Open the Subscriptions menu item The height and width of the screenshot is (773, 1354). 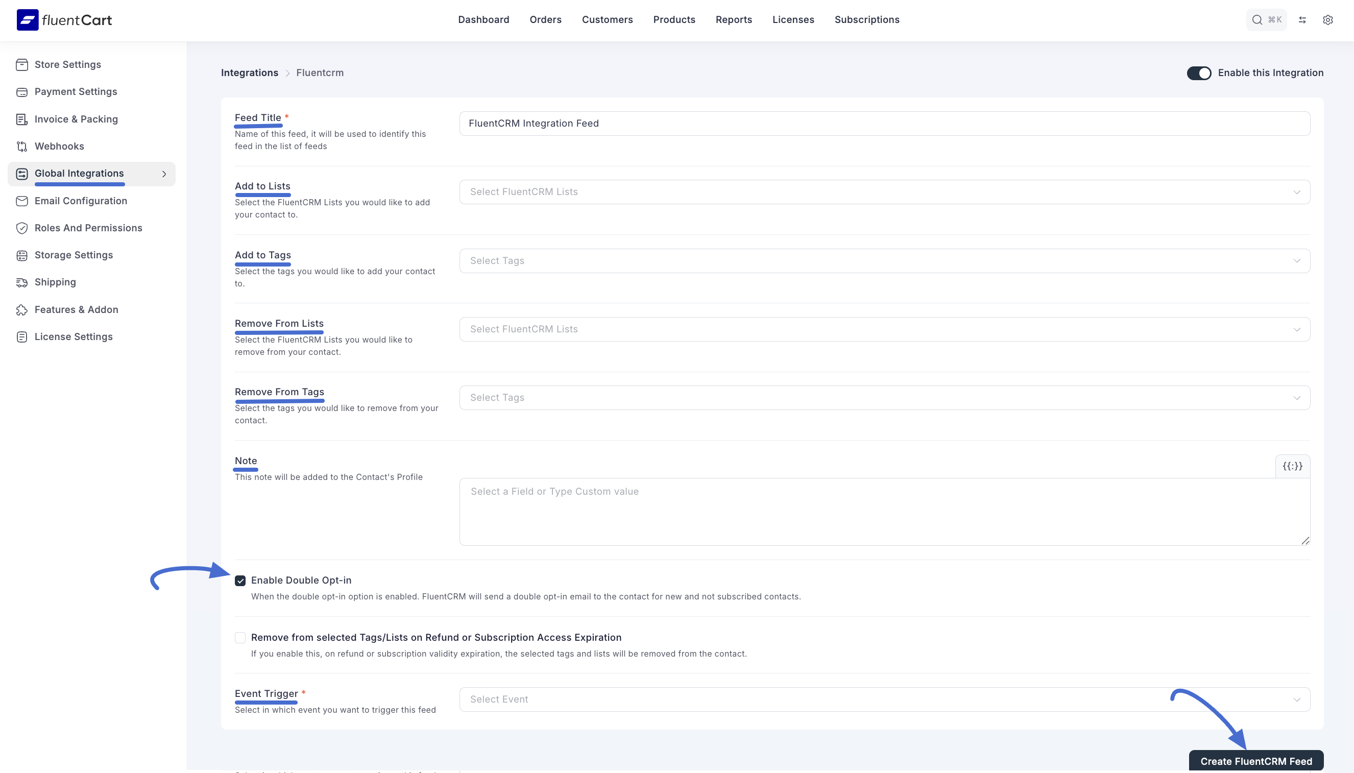coord(866,19)
